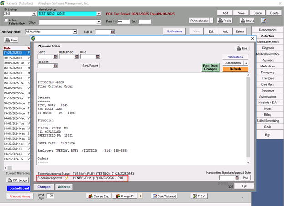This screenshot has height=206, width=284.
Task: Click the Print button with printer icon
Action: click(242, 48)
